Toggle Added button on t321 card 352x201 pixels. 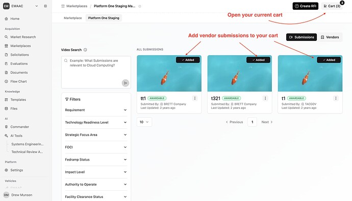(x=258, y=60)
